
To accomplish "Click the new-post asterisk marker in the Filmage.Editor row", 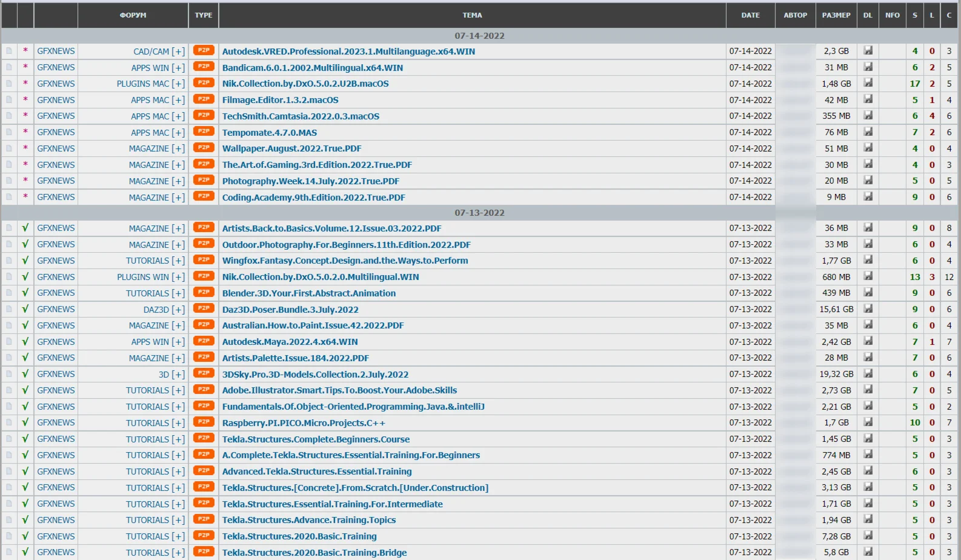I will point(25,100).
